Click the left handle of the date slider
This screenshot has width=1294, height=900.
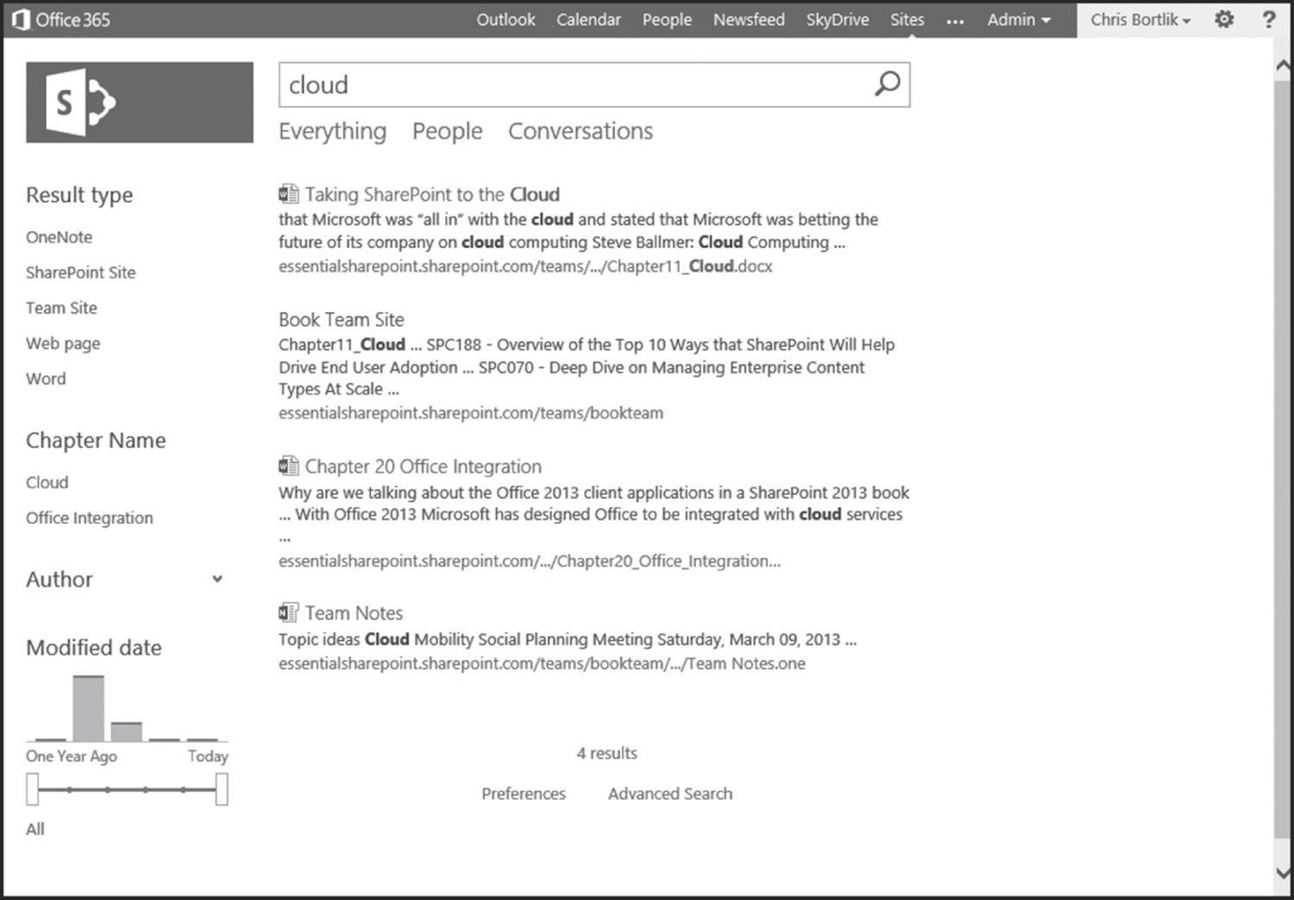(x=33, y=789)
